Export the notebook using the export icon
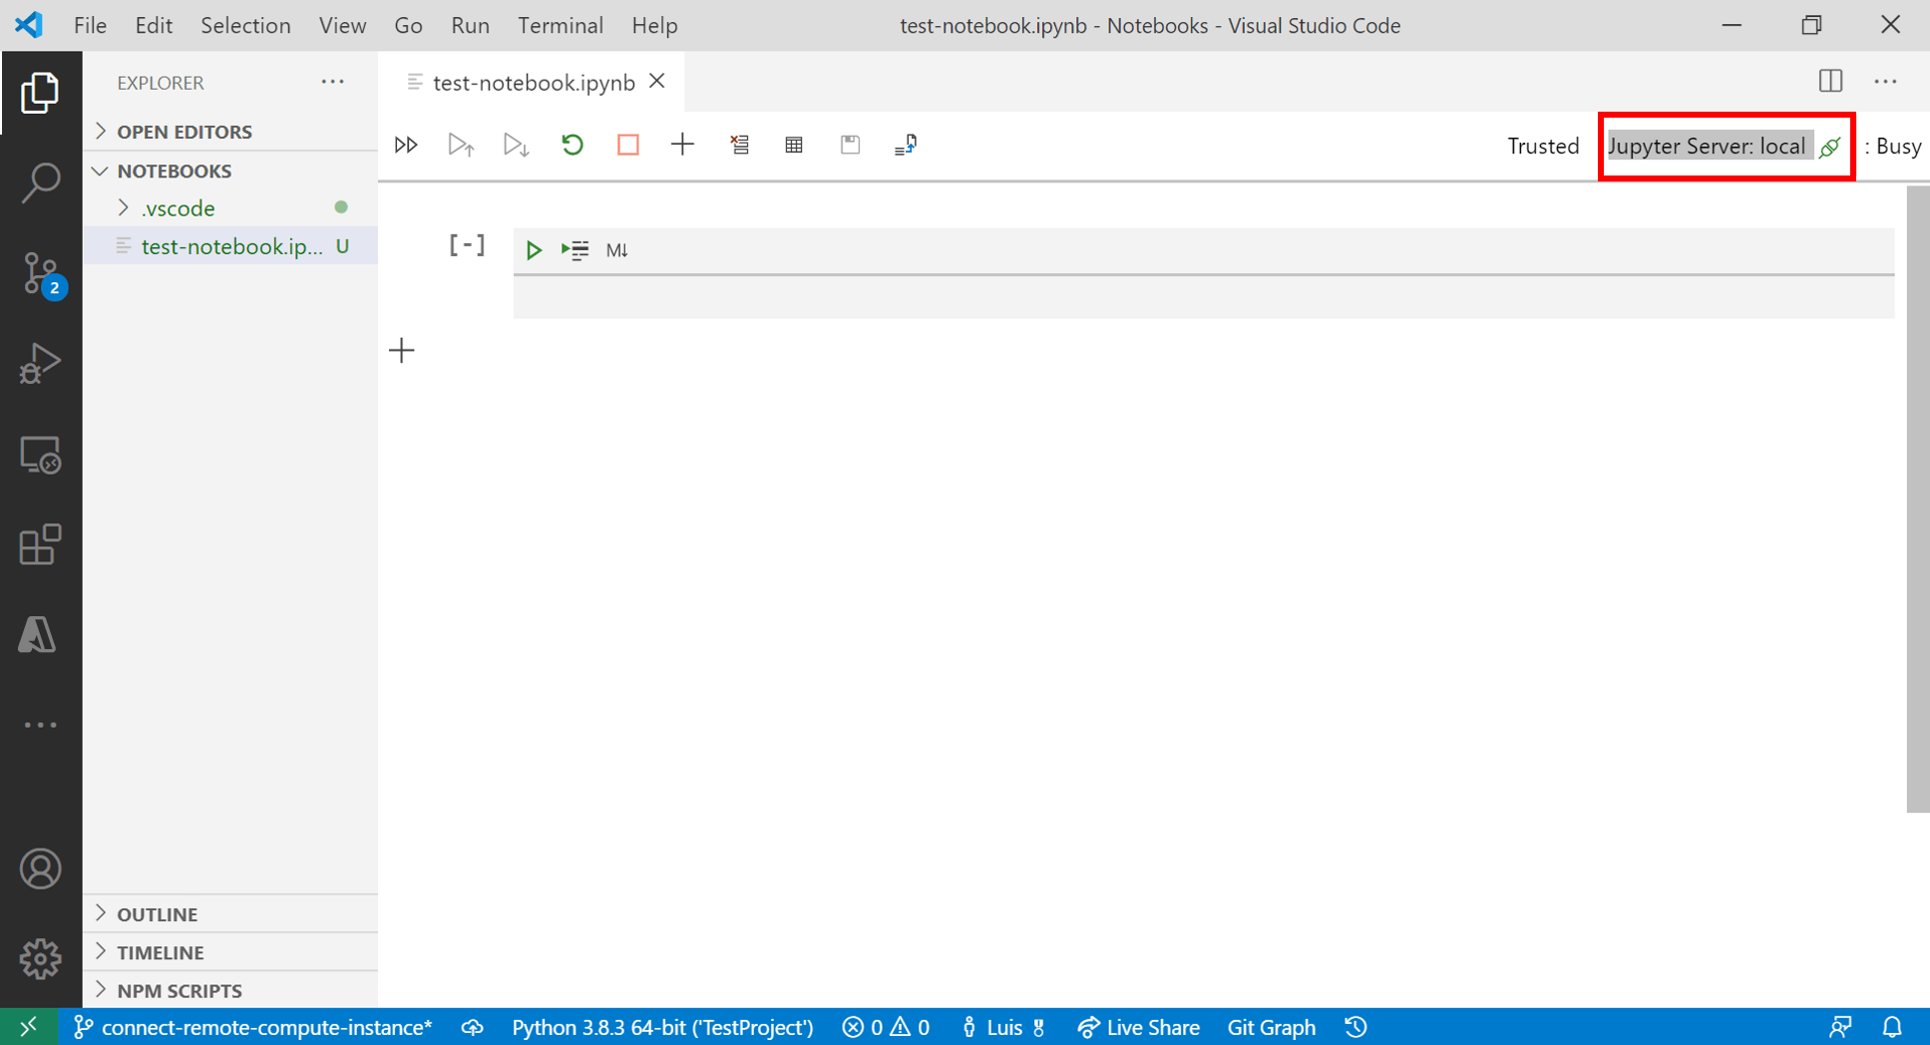The image size is (1930, 1045). click(x=906, y=145)
